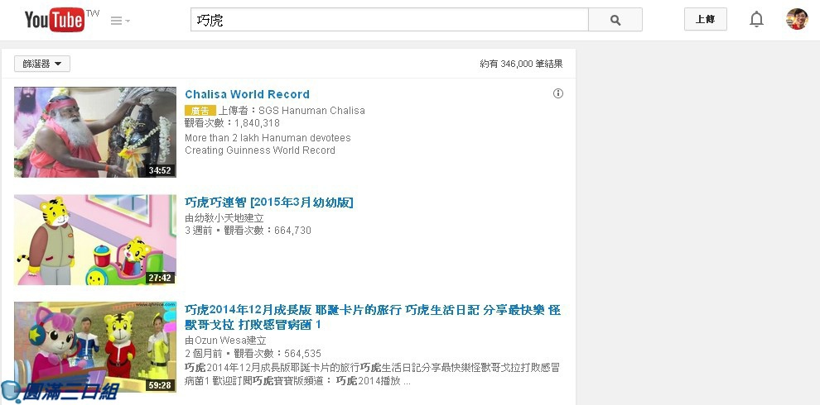Click the 59:28 巧虎 video thumbnail

[95, 347]
